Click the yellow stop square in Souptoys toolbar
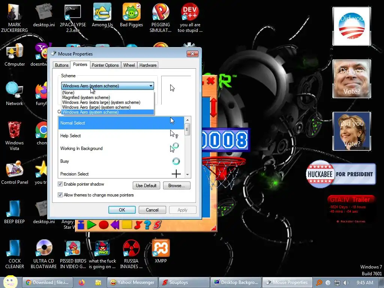The image size is (384, 288). click(127, 225)
